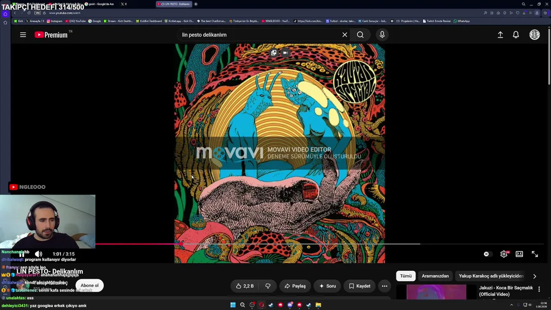
Task: Open Windows taskbar search
Action: 242,305
